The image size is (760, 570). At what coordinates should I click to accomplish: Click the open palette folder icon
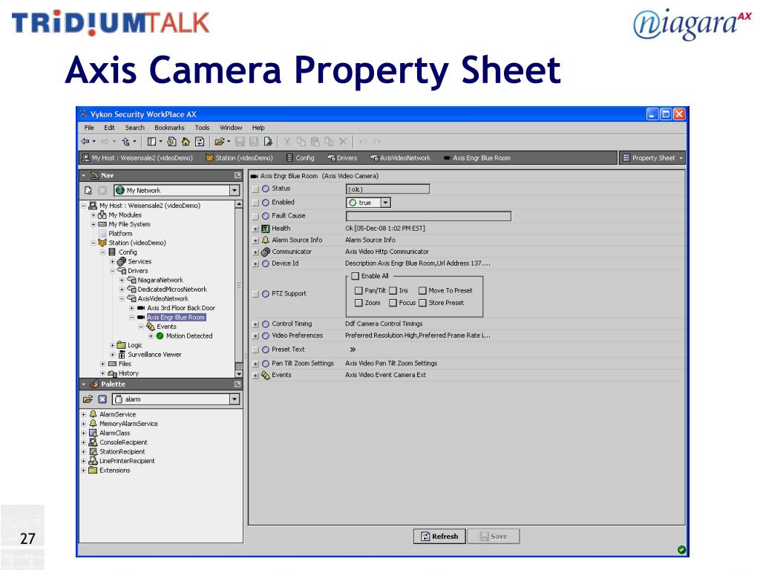click(x=88, y=399)
